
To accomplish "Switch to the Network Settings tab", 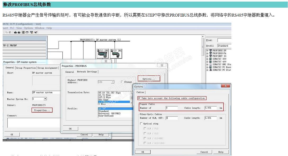I will (87, 72).
